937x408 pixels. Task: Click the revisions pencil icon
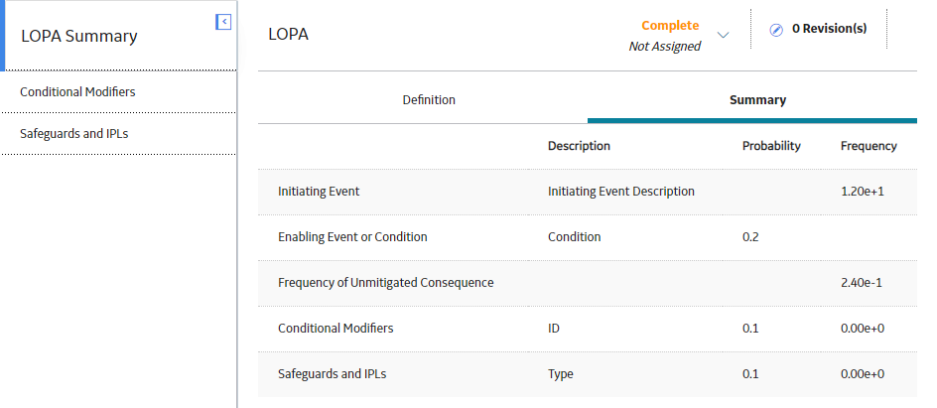775,30
